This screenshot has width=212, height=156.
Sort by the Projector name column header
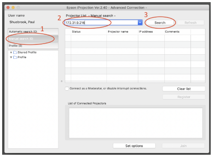tap(122, 32)
